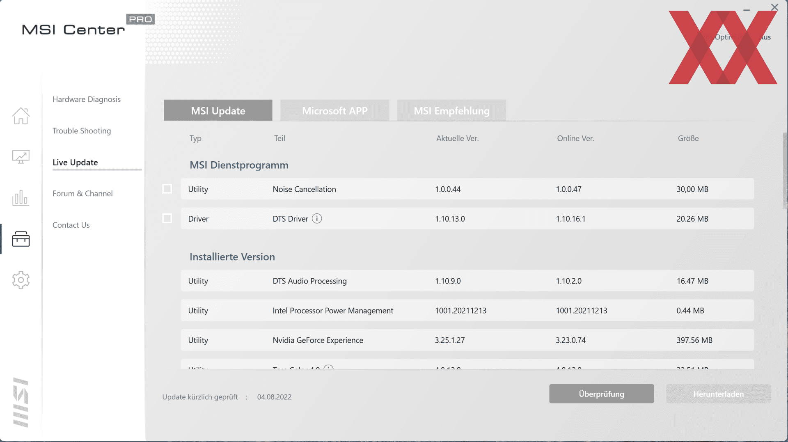
Task: Click the Installierte Version section heading
Action: (232, 257)
